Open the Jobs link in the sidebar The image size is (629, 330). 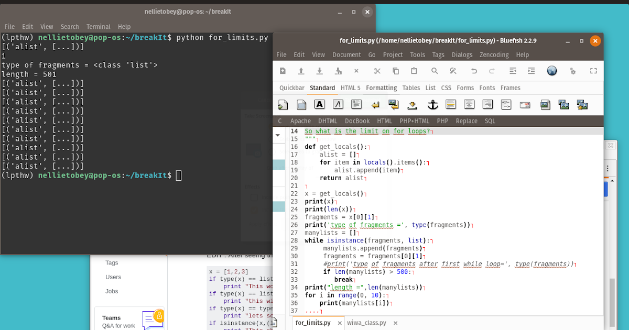pyautogui.click(x=112, y=291)
